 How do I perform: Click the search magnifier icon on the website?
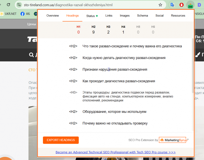pyautogui.click(x=31, y=55)
